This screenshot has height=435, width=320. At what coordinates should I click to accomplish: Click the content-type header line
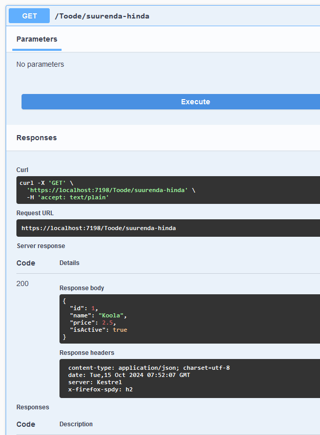click(x=149, y=368)
